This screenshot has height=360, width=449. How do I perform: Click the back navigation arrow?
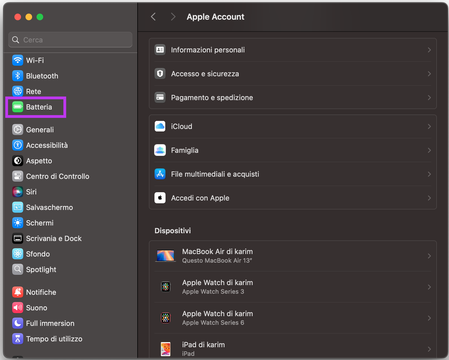tap(153, 17)
